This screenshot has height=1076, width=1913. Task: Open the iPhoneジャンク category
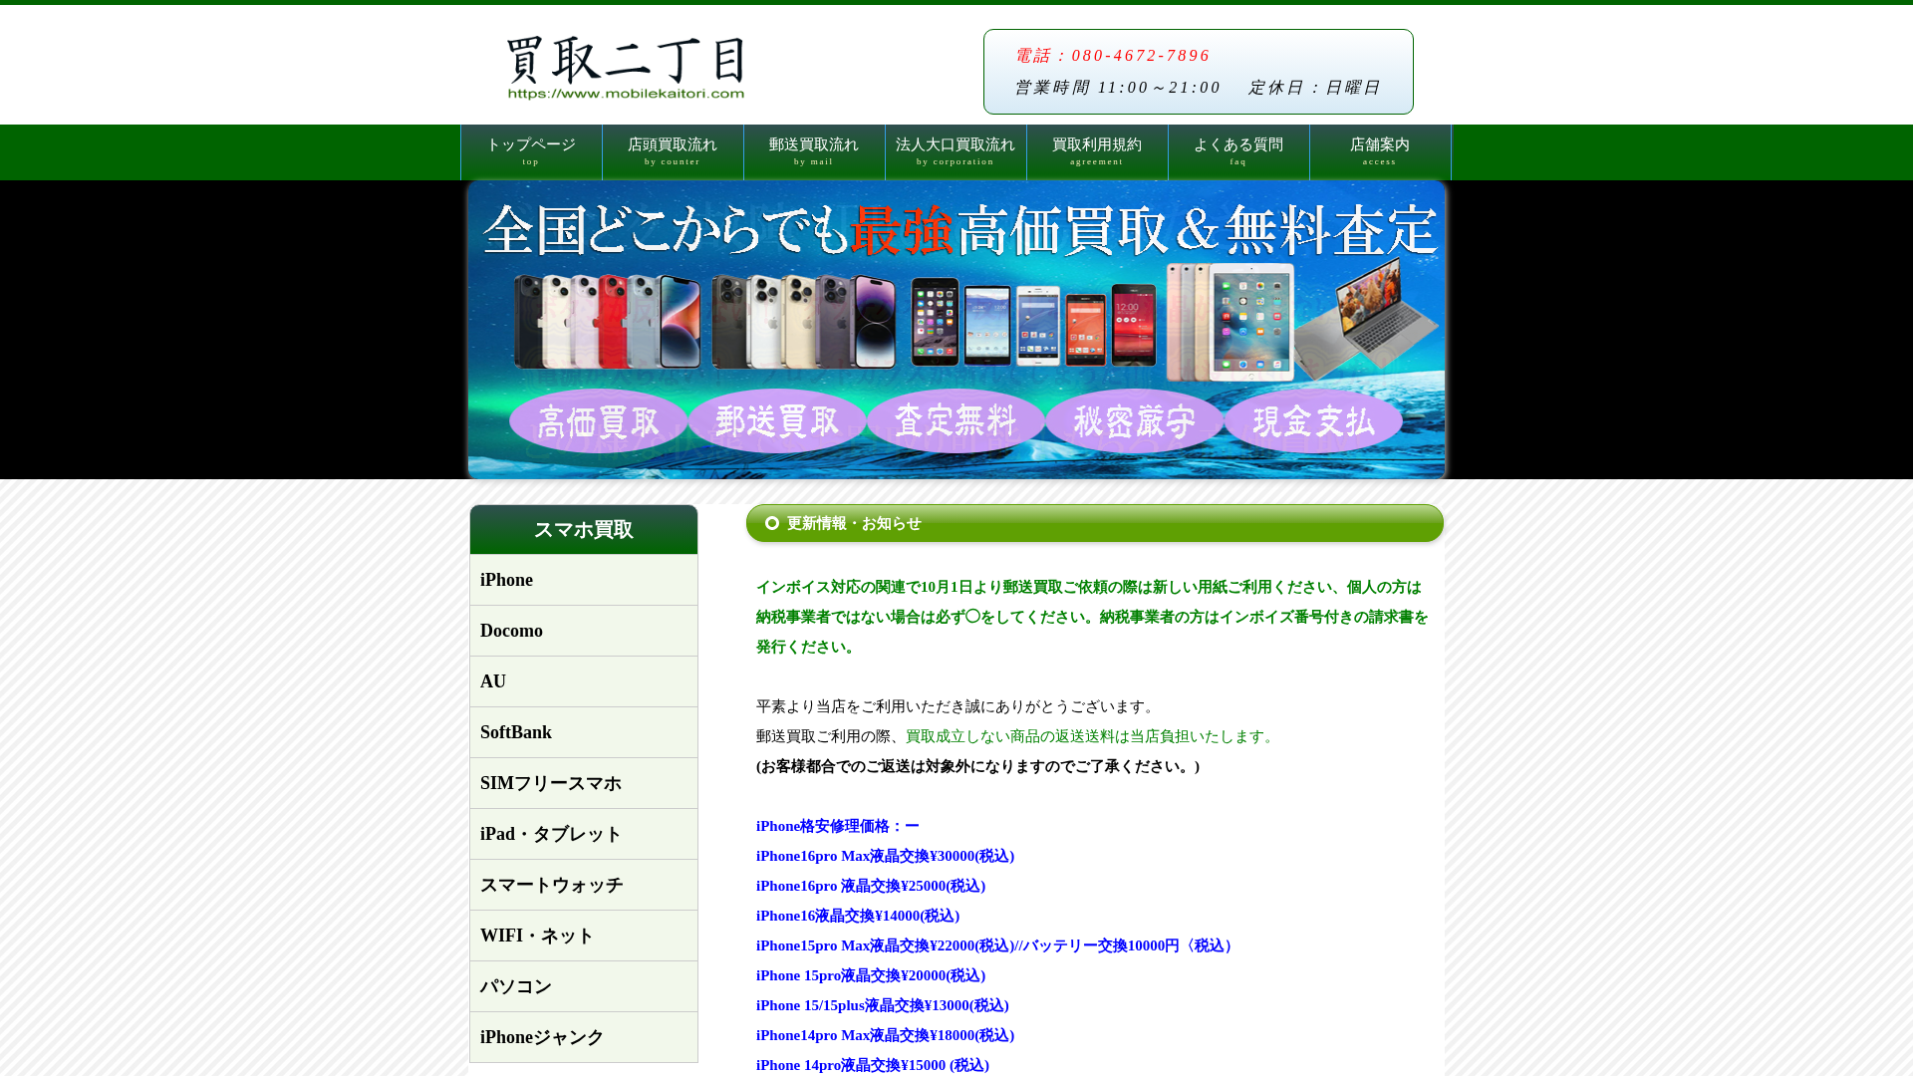click(x=584, y=1037)
